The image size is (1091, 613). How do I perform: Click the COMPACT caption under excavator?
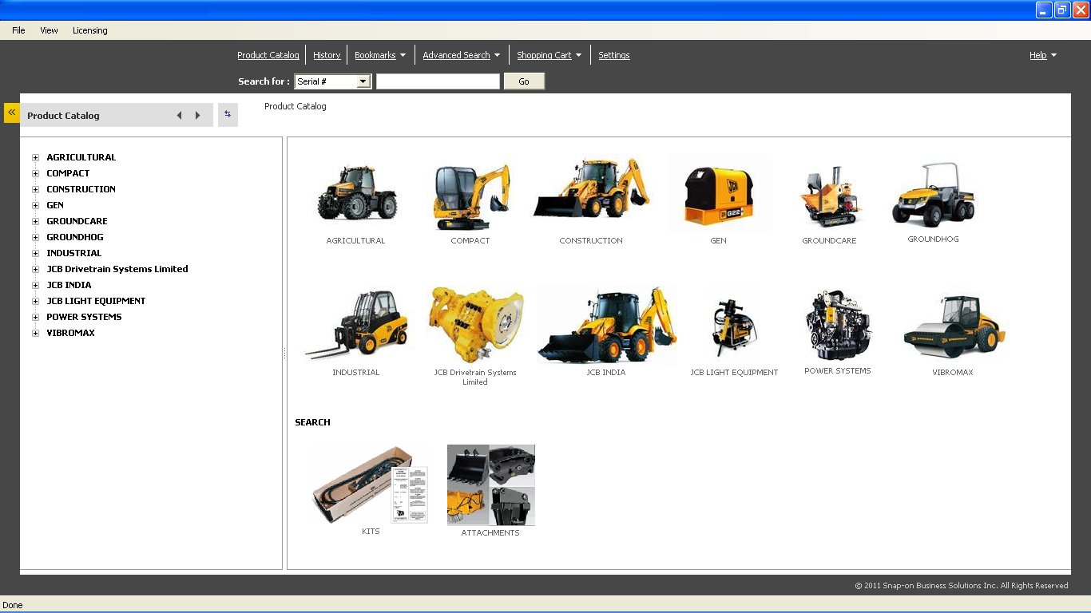coord(470,241)
